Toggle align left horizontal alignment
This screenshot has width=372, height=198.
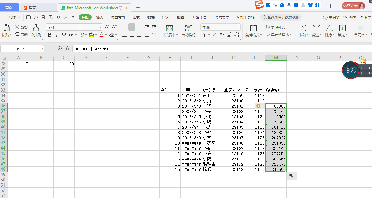pyautogui.click(x=124, y=35)
